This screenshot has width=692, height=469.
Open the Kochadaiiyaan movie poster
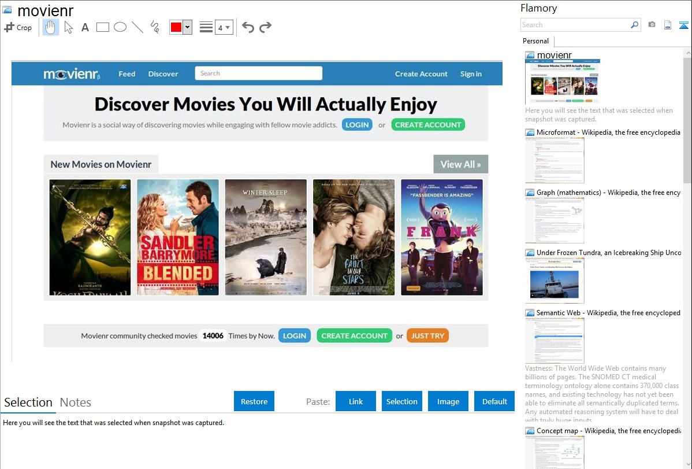coord(90,237)
